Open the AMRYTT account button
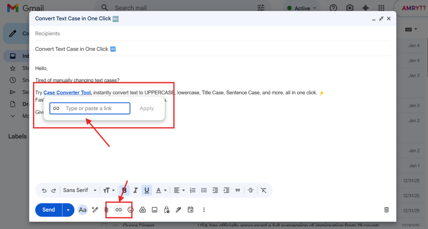The height and width of the screenshot is (229, 428). (x=412, y=8)
